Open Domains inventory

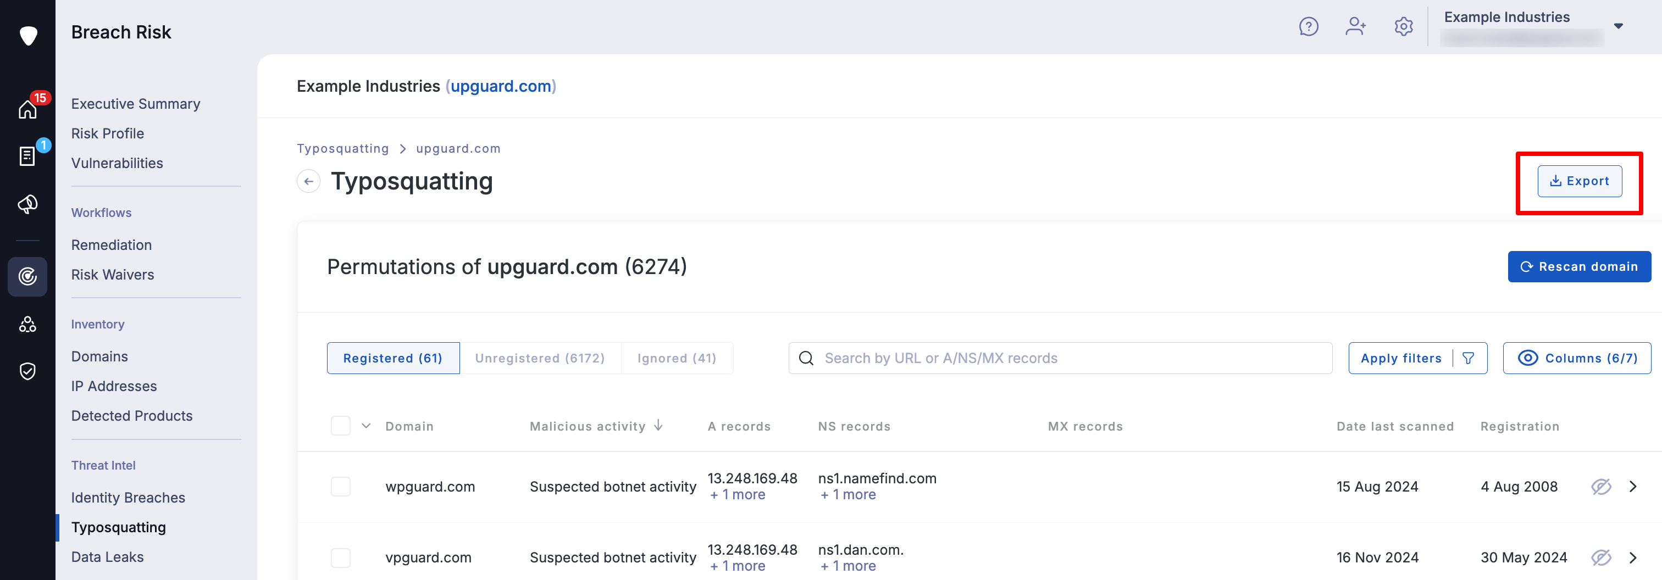(99, 356)
